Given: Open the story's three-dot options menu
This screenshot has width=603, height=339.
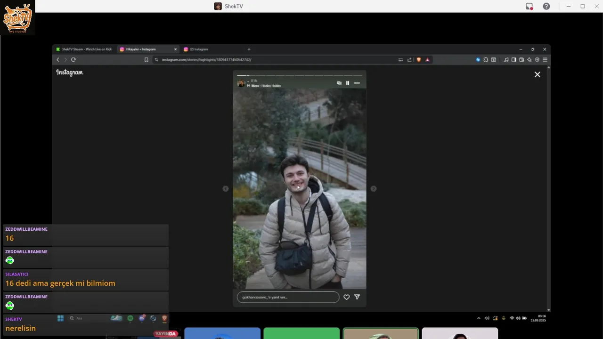Looking at the screenshot, I should (x=357, y=83).
